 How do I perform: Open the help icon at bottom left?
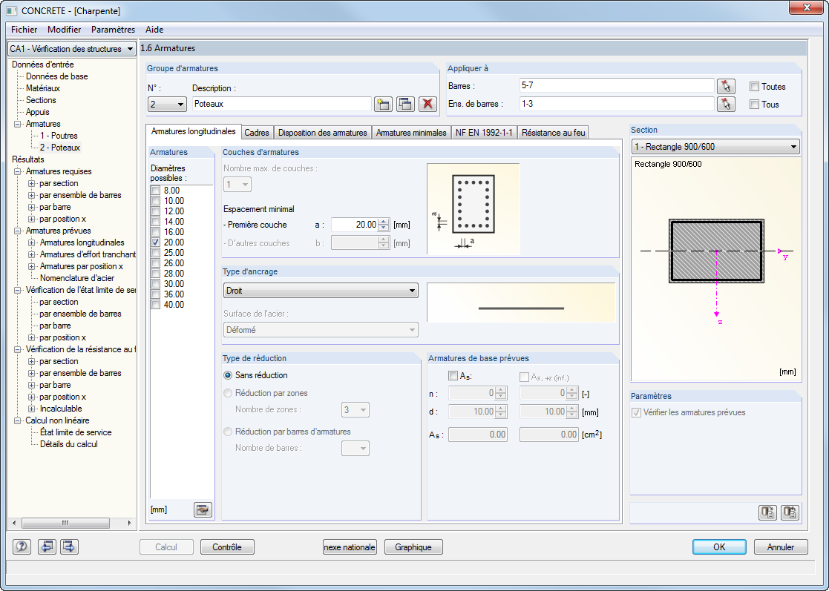click(x=22, y=547)
